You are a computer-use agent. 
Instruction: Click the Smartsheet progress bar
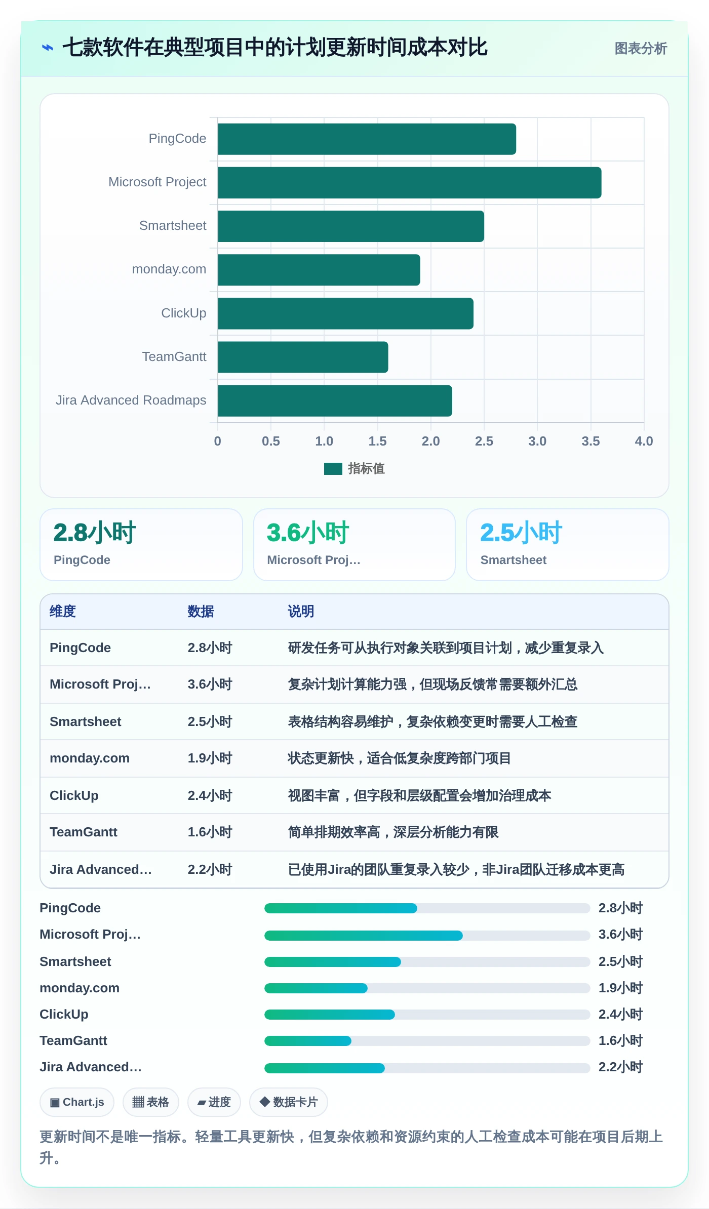pos(427,962)
